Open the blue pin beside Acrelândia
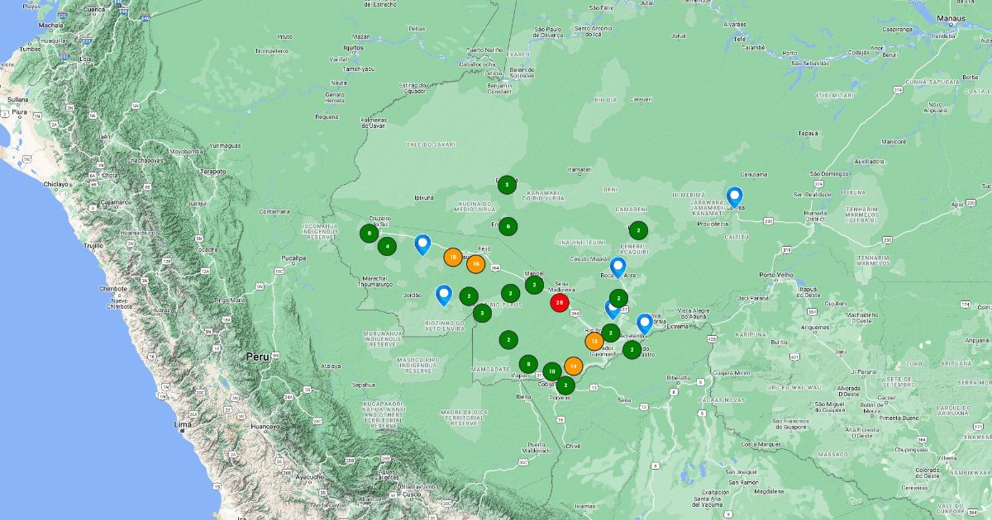 coord(644,324)
